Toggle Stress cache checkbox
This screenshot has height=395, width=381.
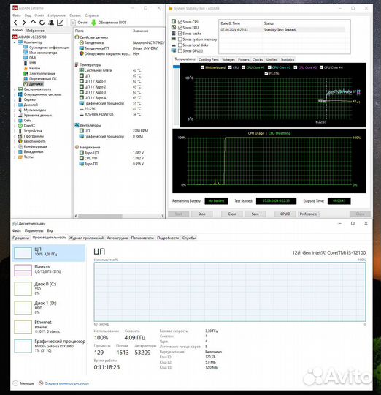coord(180,34)
